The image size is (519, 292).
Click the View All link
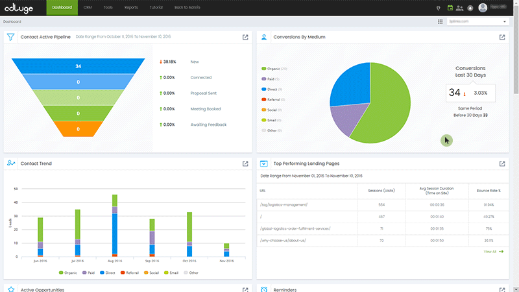[x=493, y=251]
